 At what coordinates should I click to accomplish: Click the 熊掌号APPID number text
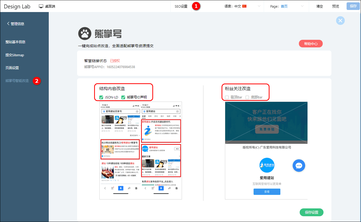[x=121, y=67]
